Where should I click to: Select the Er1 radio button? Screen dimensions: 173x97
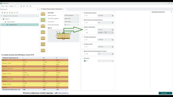85,23
